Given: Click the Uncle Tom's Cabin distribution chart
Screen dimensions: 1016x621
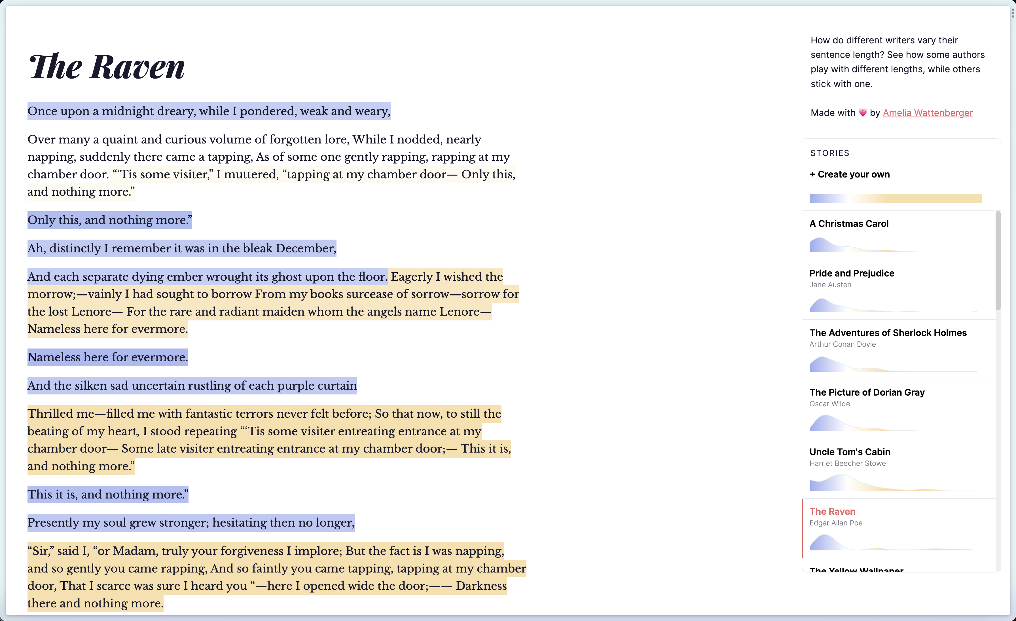Looking at the screenshot, I should coord(893,483).
